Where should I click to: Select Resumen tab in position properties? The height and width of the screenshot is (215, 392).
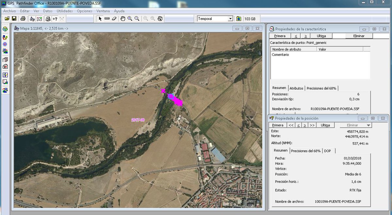coord(281,150)
